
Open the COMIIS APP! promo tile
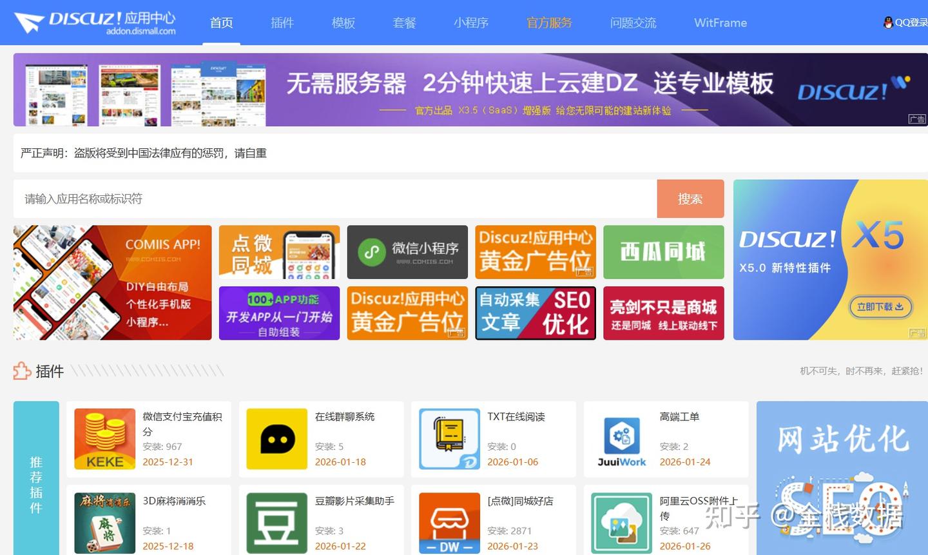113,282
